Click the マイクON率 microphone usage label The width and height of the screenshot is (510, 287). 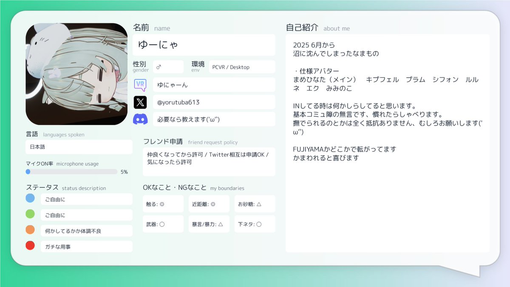coord(62,164)
